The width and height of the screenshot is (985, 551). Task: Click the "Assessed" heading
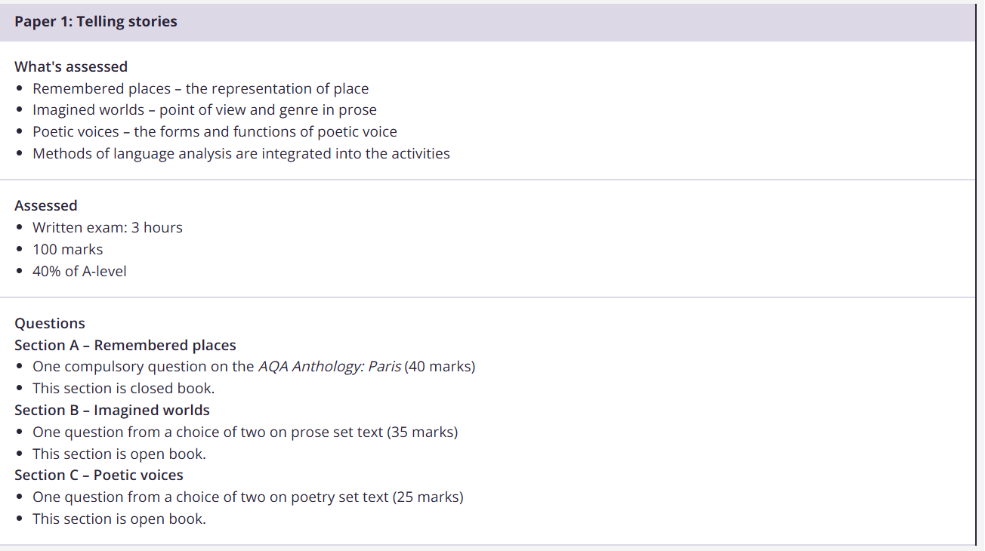tap(46, 205)
